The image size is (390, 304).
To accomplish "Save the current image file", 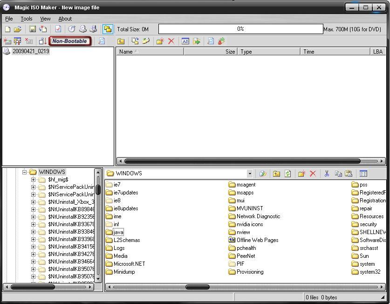I will tap(32, 28).
